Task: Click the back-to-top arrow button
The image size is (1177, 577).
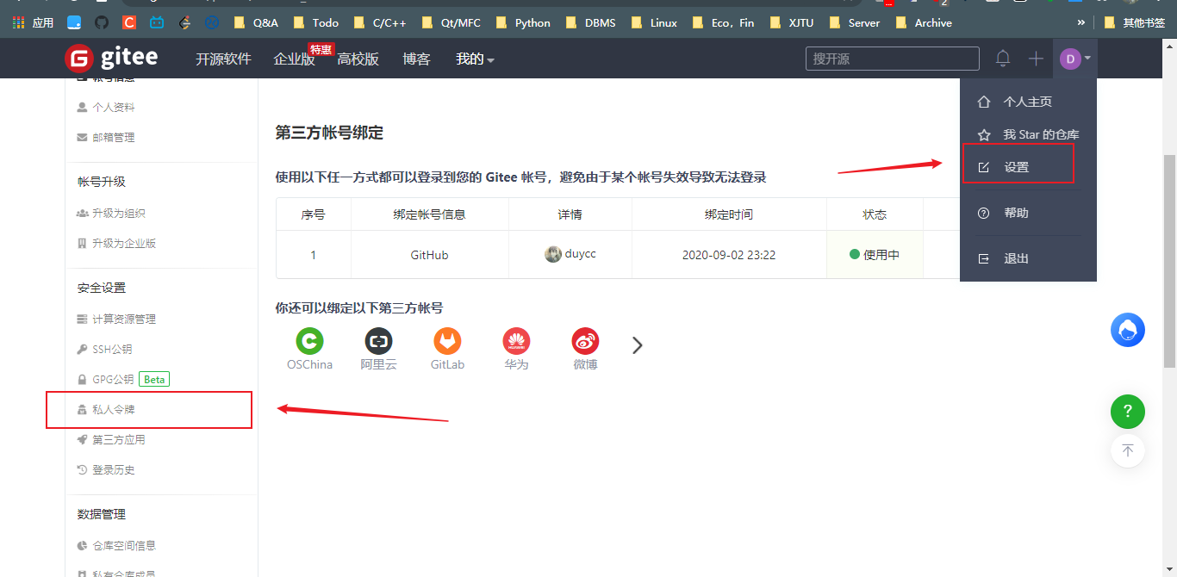Action: tap(1127, 450)
